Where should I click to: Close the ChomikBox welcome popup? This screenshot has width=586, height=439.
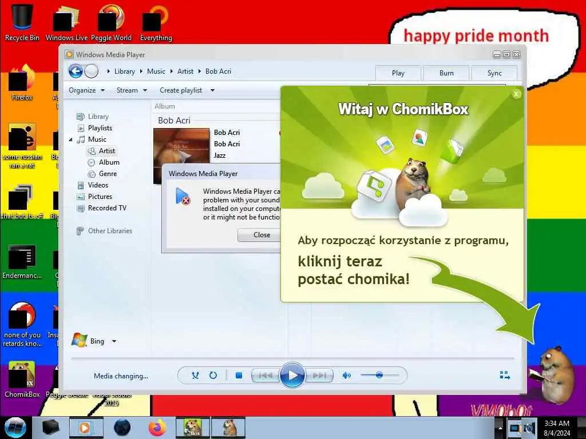(517, 94)
